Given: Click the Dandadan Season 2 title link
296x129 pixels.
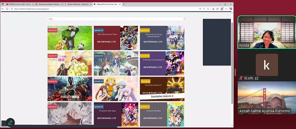Looking at the screenshot, I should 162,96.
